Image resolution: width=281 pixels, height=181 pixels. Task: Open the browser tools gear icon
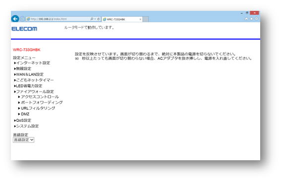click(256, 19)
